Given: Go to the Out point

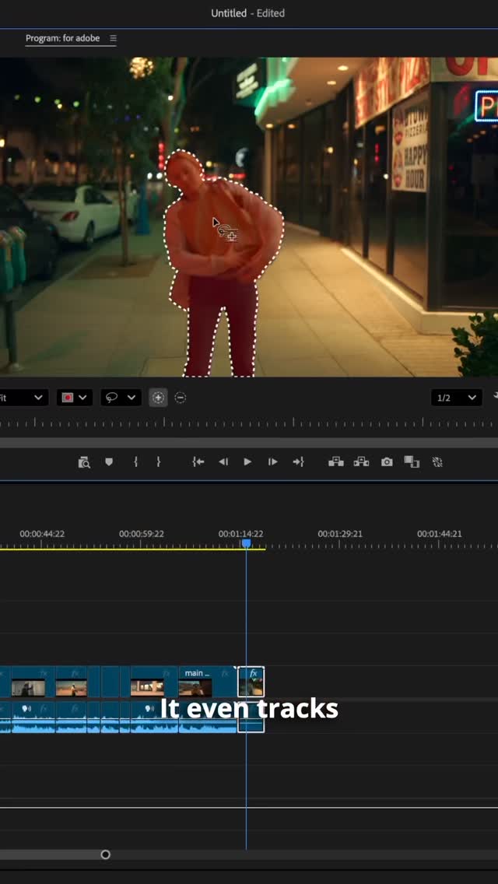Looking at the screenshot, I should pos(298,461).
